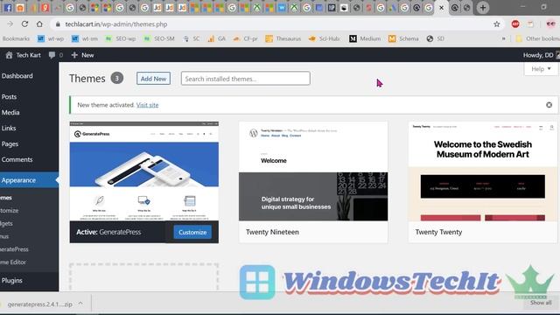Open GeneratePress theme screenshot

(143, 171)
